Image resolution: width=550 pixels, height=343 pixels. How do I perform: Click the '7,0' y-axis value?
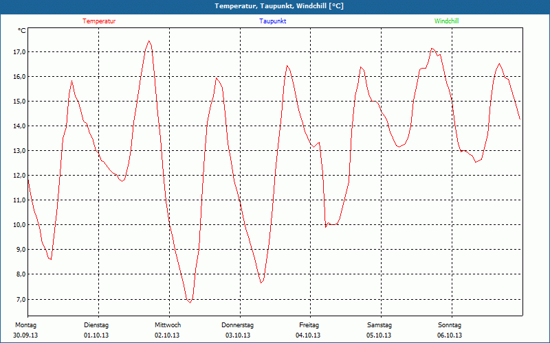click(x=21, y=299)
